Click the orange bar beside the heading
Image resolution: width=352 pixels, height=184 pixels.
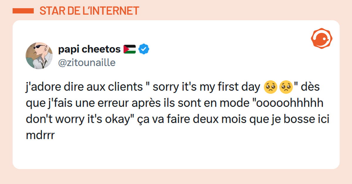click(23, 11)
